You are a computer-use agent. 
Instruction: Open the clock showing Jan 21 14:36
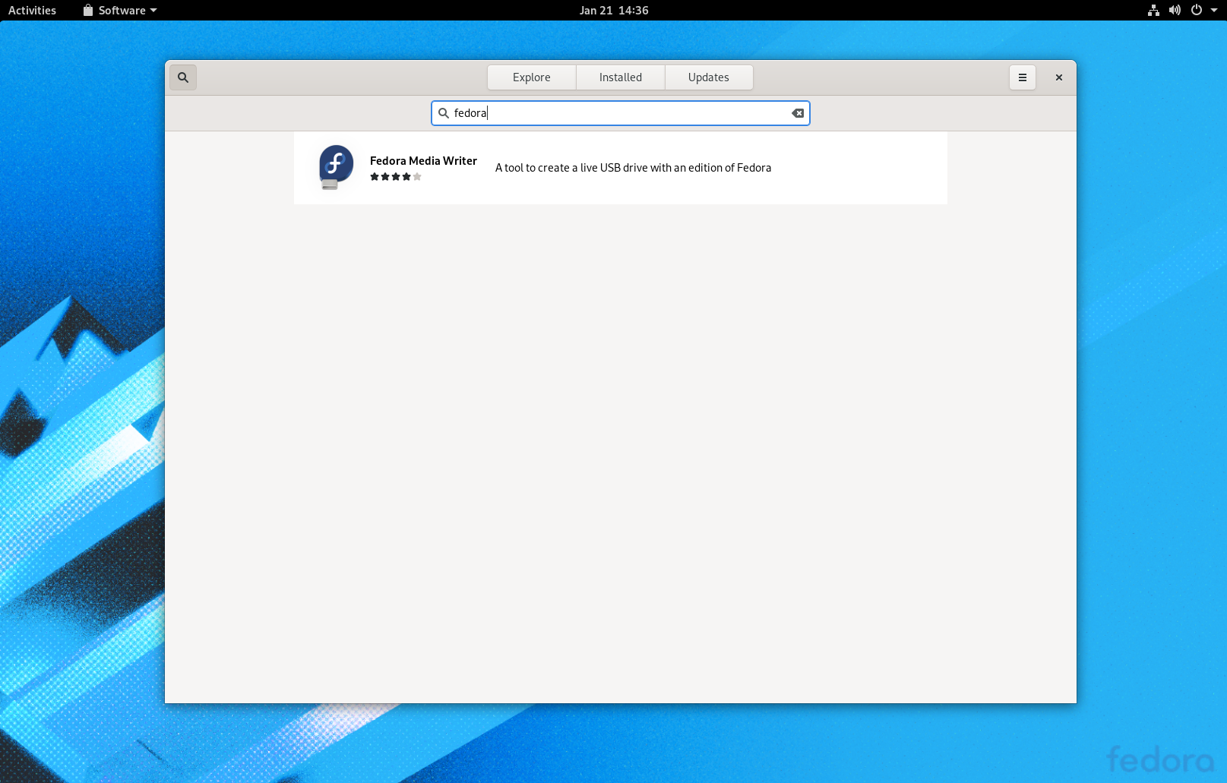[x=614, y=11]
